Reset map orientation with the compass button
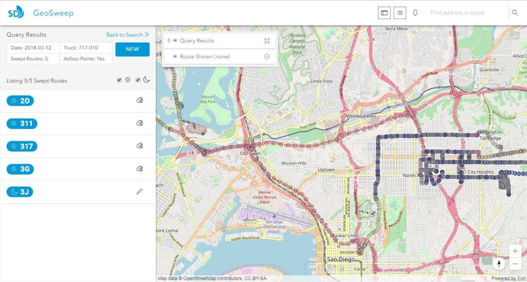 point(499,263)
